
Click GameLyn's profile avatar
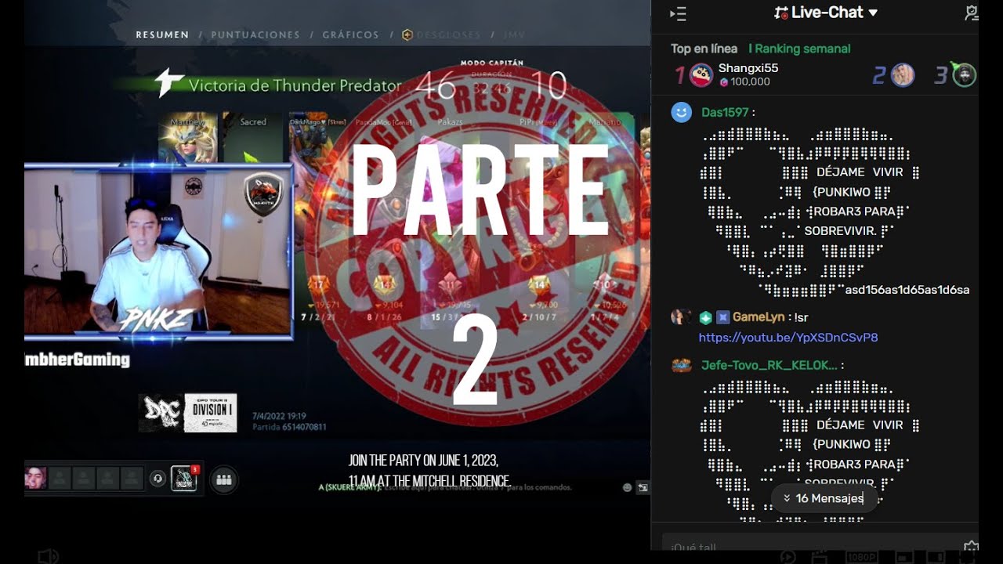pyautogui.click(x=680, y=317)
